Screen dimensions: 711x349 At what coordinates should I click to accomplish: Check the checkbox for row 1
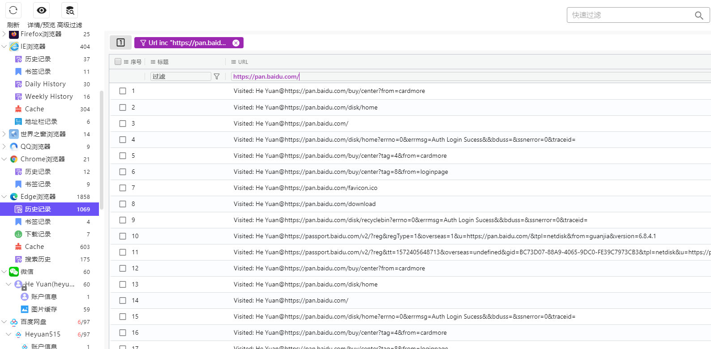[123, 91]
